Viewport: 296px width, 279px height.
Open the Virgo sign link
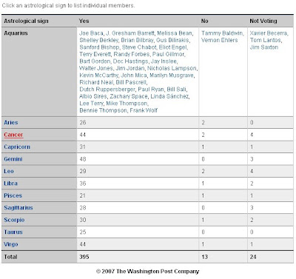pos(11,244)
